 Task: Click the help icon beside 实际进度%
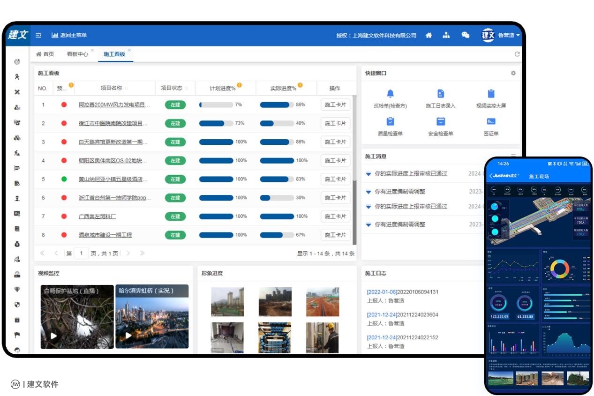[x=300, y=85]
